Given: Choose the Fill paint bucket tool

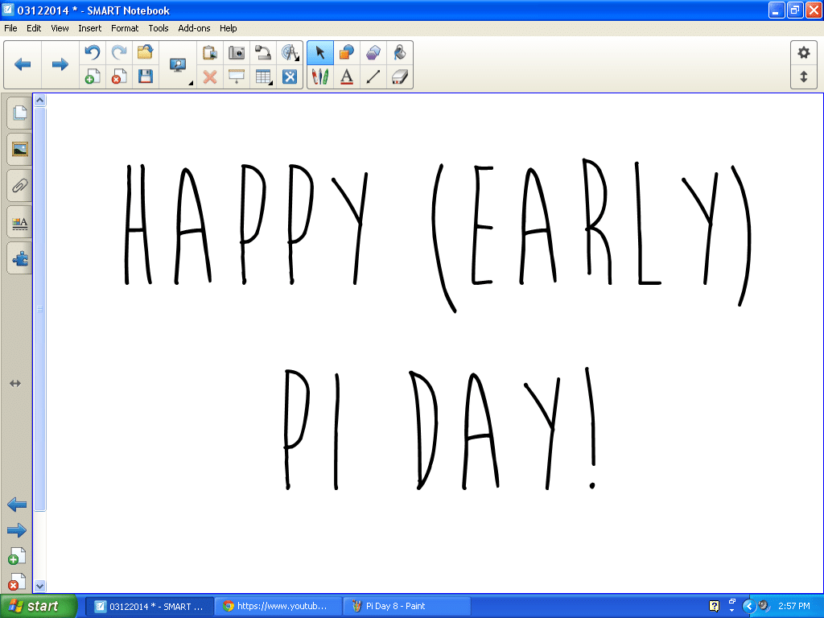Looking at the screenshot, I should tap(399, 52).
